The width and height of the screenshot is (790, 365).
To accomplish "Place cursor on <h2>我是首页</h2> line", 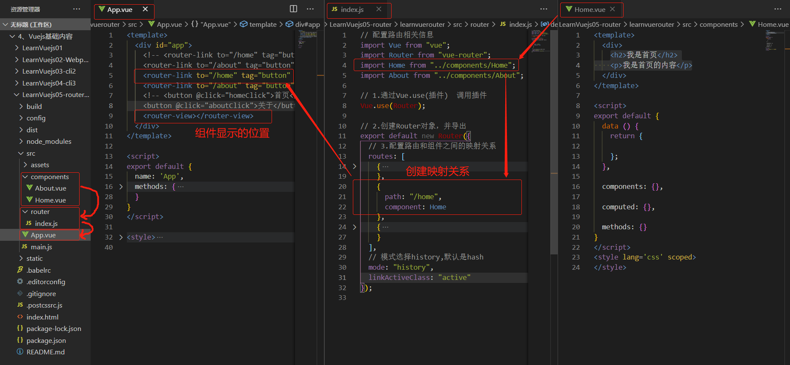I will click(x=644, y=55).
